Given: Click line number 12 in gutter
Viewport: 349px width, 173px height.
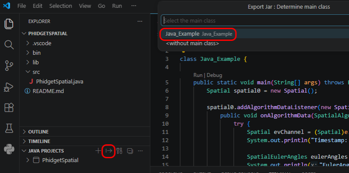Looking at the screenshot, I should tap(165, 140).
